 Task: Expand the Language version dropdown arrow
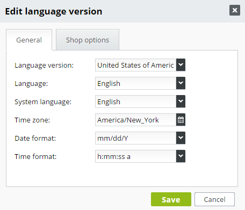(x=181, y=65)
